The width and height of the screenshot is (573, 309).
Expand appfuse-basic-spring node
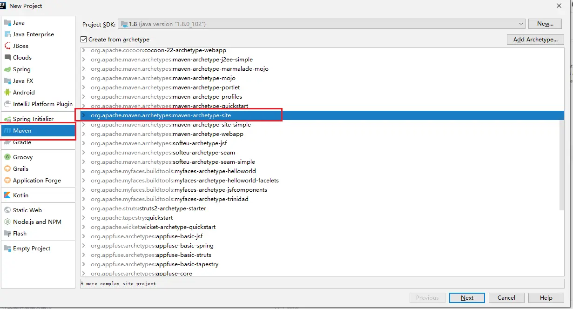(x=83, y=246)
